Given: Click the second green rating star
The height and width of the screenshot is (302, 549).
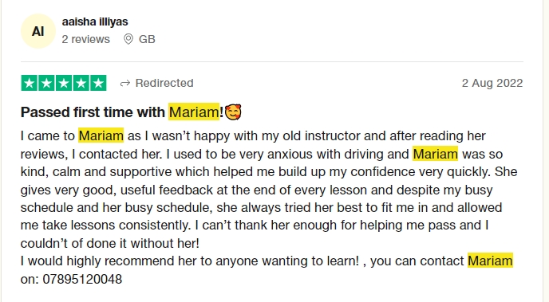Looking at the screenshot, I should [x=46, y=83].
